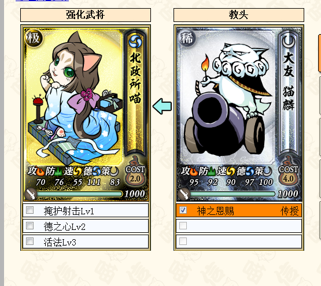The height and width of the screenshot is (286, 321).
Task: Check the 德之心Lv2 skill checkbox
Action: coord(29,225)
